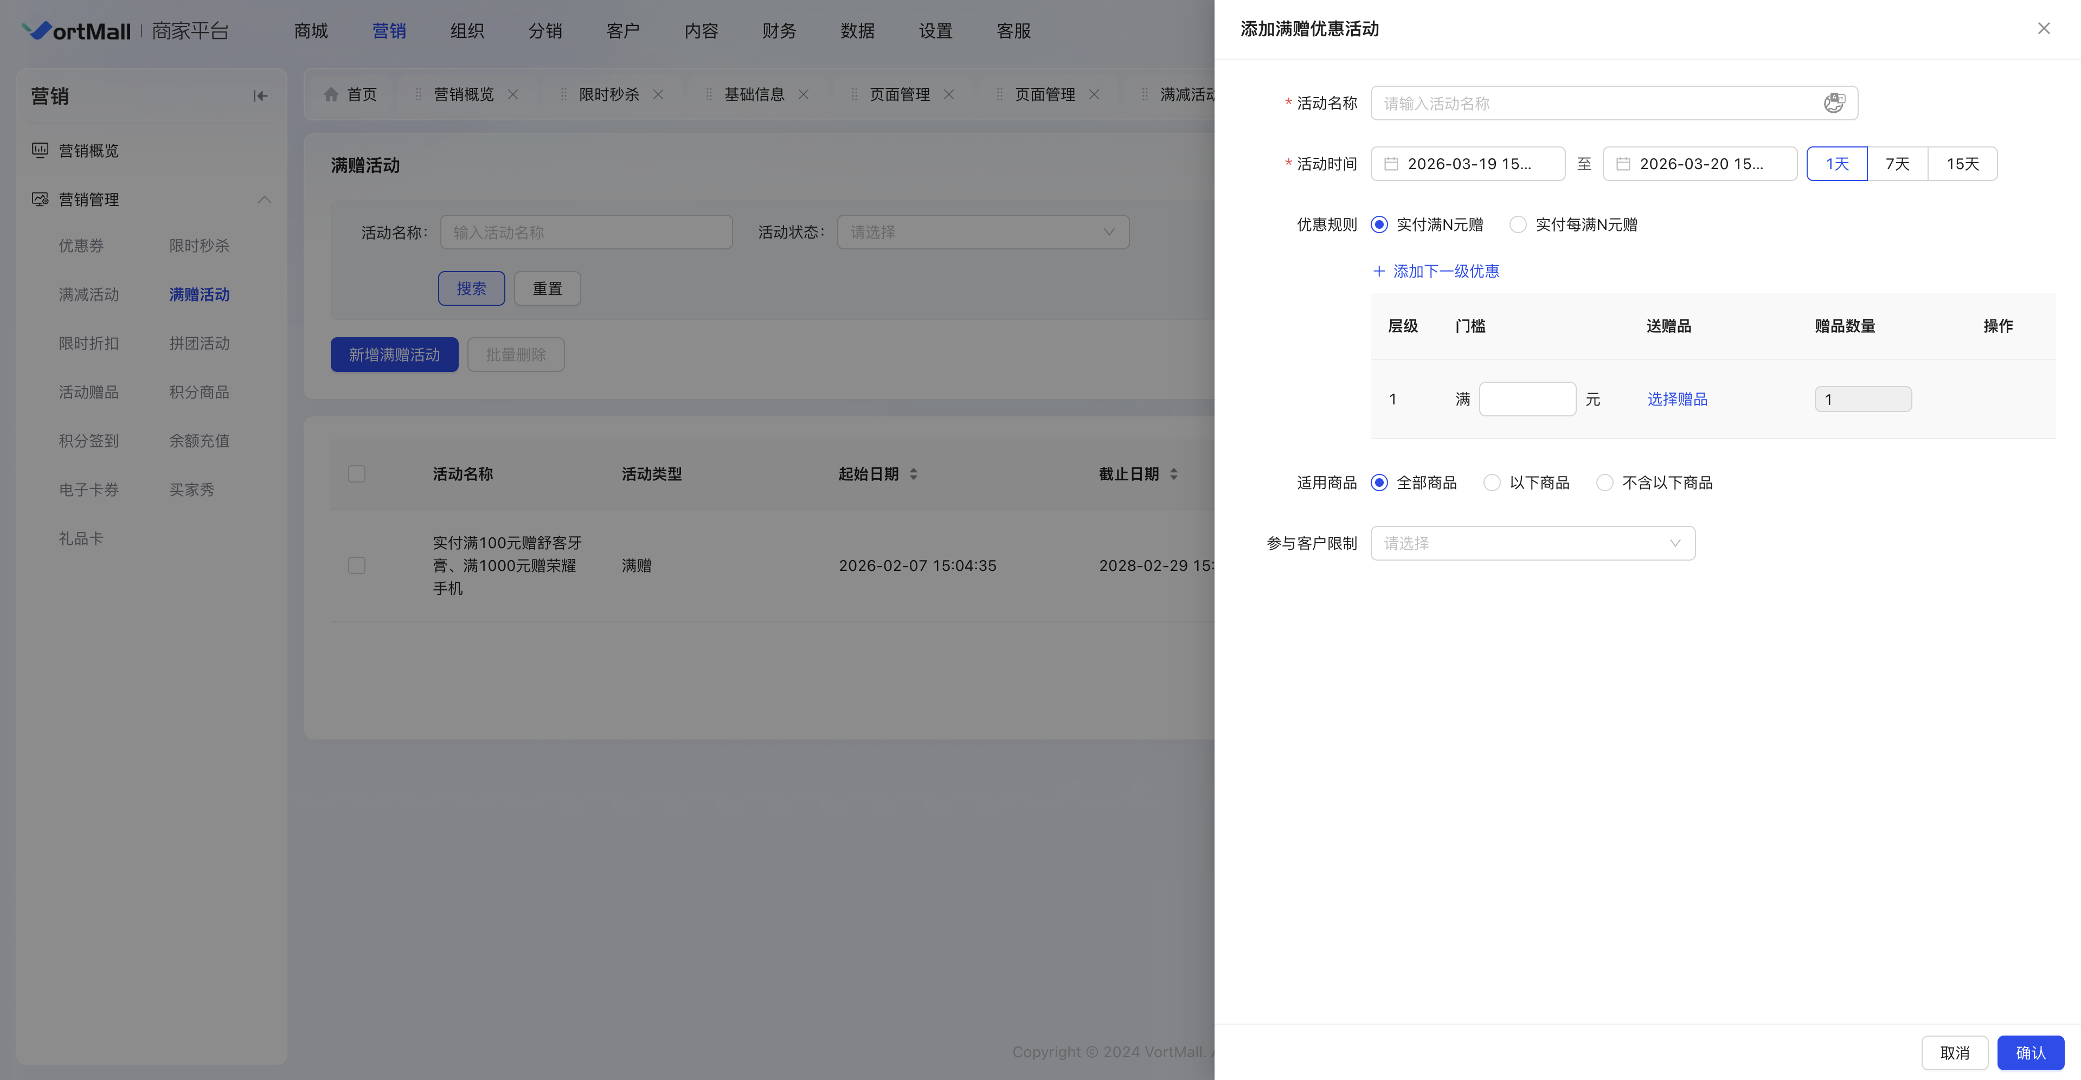The width and height of the screenshot is (2081, 1080).
Task: Click the 营销概览 sidebar icon
Action: click(x=40, y=150)
